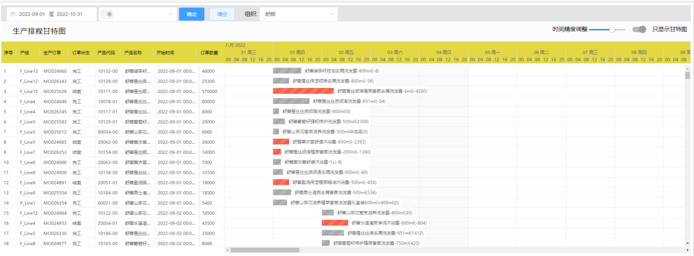Expand the multi-select dropdown next to date range
The image size is (694, 256).
(x=138, y=14)
